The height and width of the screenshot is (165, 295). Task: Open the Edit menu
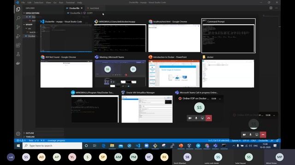point(29,2)
